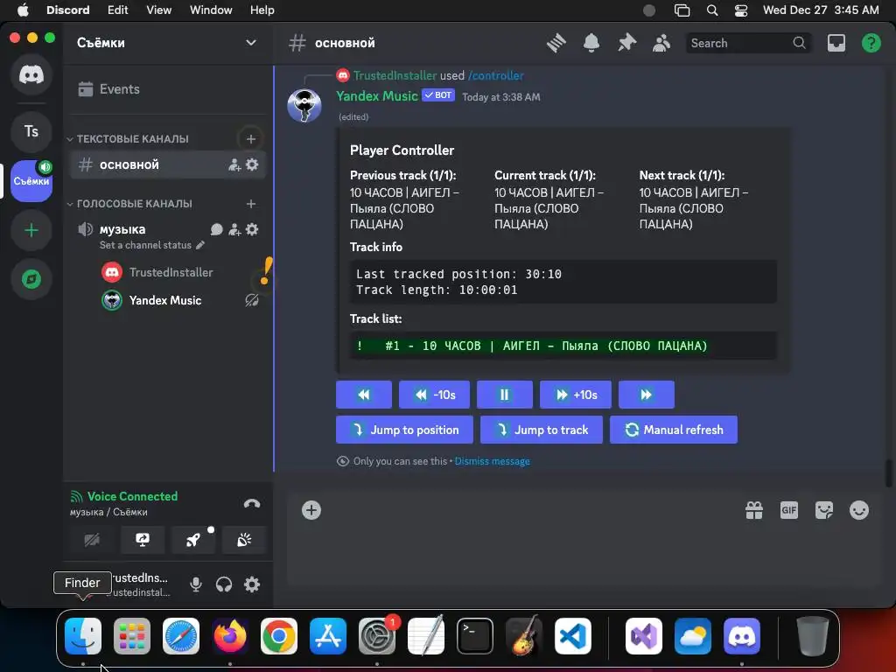Show pinned messages pin icon

click(x=626, y=43)
